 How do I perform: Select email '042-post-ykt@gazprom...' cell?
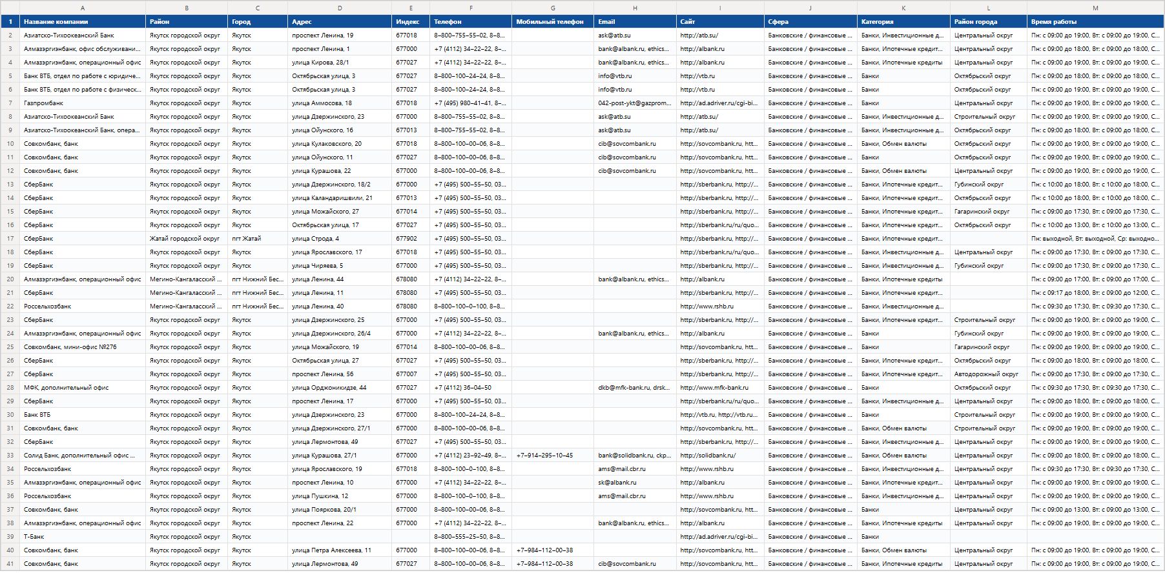point(635,103)
